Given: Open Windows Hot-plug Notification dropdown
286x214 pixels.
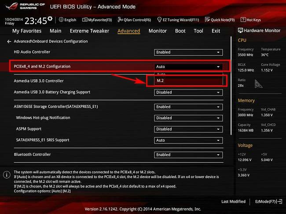Looking at the screenshot, I should click(x=188, y=118).
